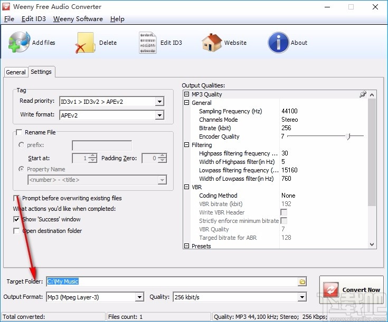Click scroll down arrow in Output Qualities
The height and width of the screenshot is (322, 388).
[x=372, y=245]
